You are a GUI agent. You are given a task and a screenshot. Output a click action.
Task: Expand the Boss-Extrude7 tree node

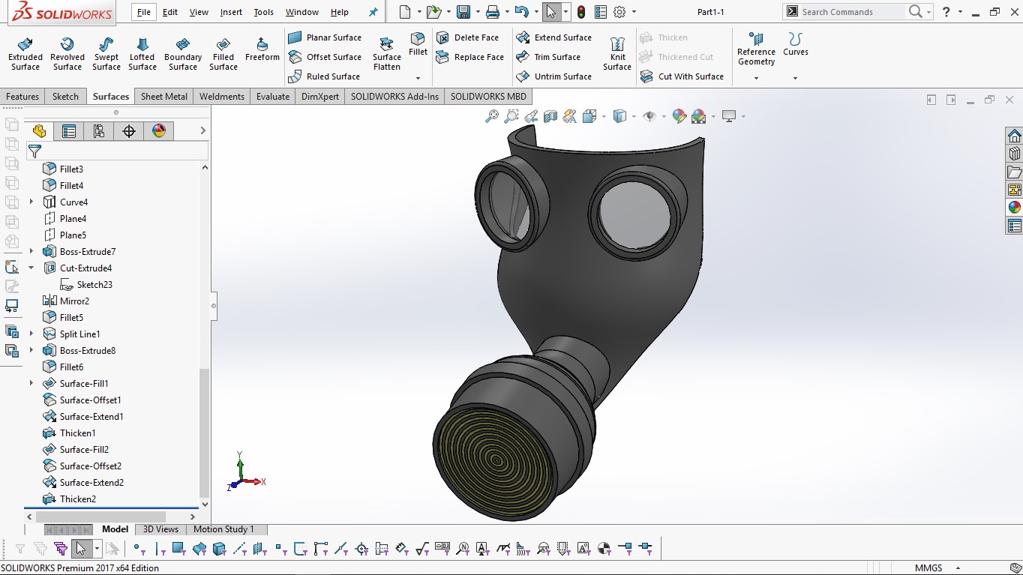pos(31,251)
